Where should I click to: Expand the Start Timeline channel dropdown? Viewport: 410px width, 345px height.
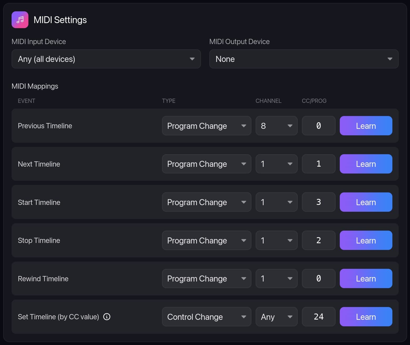277,202
